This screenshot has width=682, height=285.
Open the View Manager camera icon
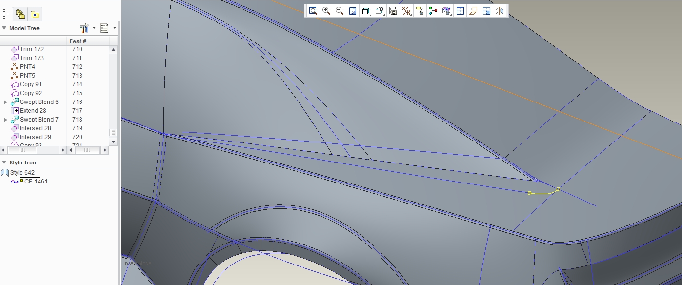coord(393,11)
